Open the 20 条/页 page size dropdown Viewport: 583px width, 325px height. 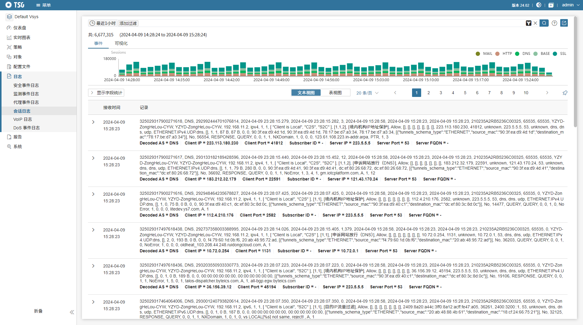pyautogui.click(x=367, y=93)
